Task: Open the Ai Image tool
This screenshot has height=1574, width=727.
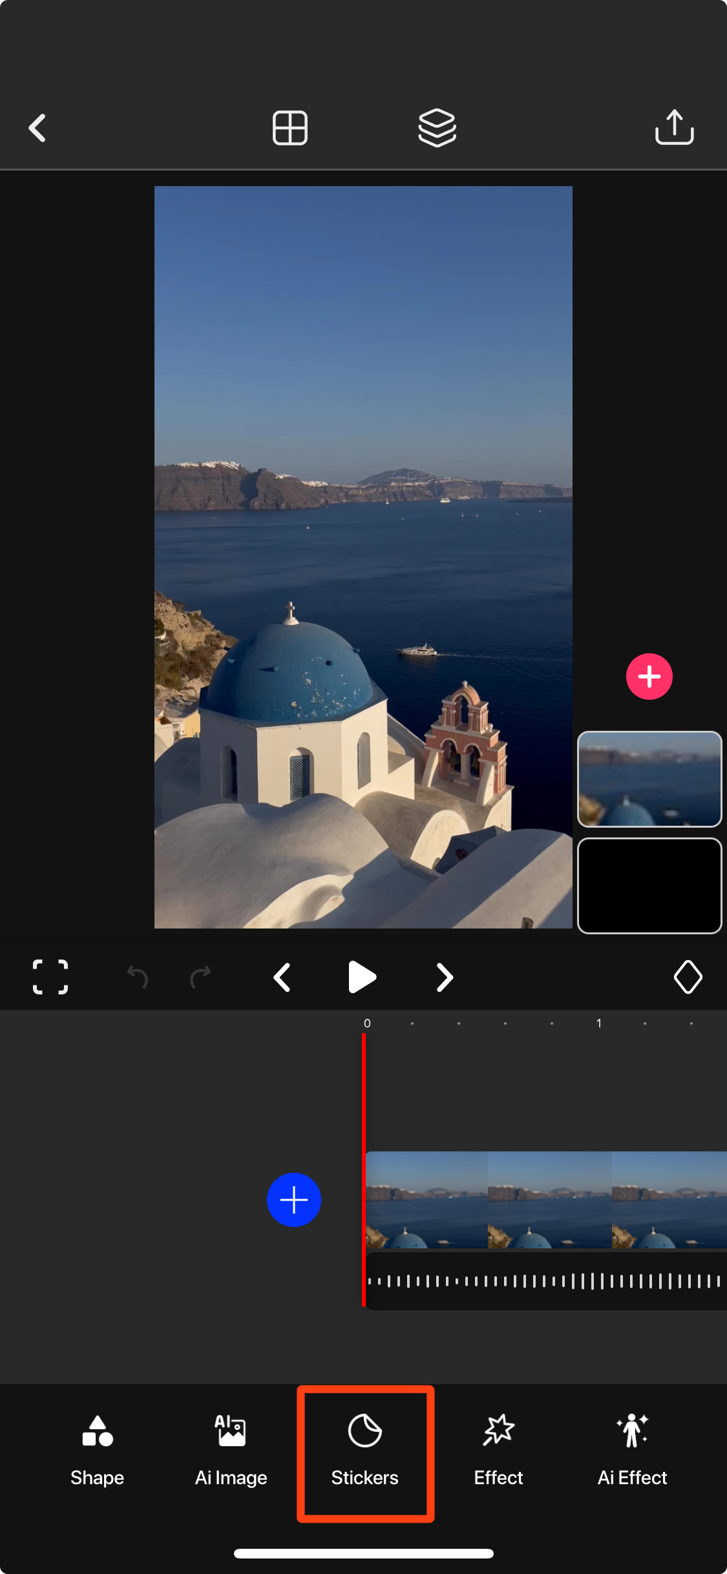Action: point(231,1452)
